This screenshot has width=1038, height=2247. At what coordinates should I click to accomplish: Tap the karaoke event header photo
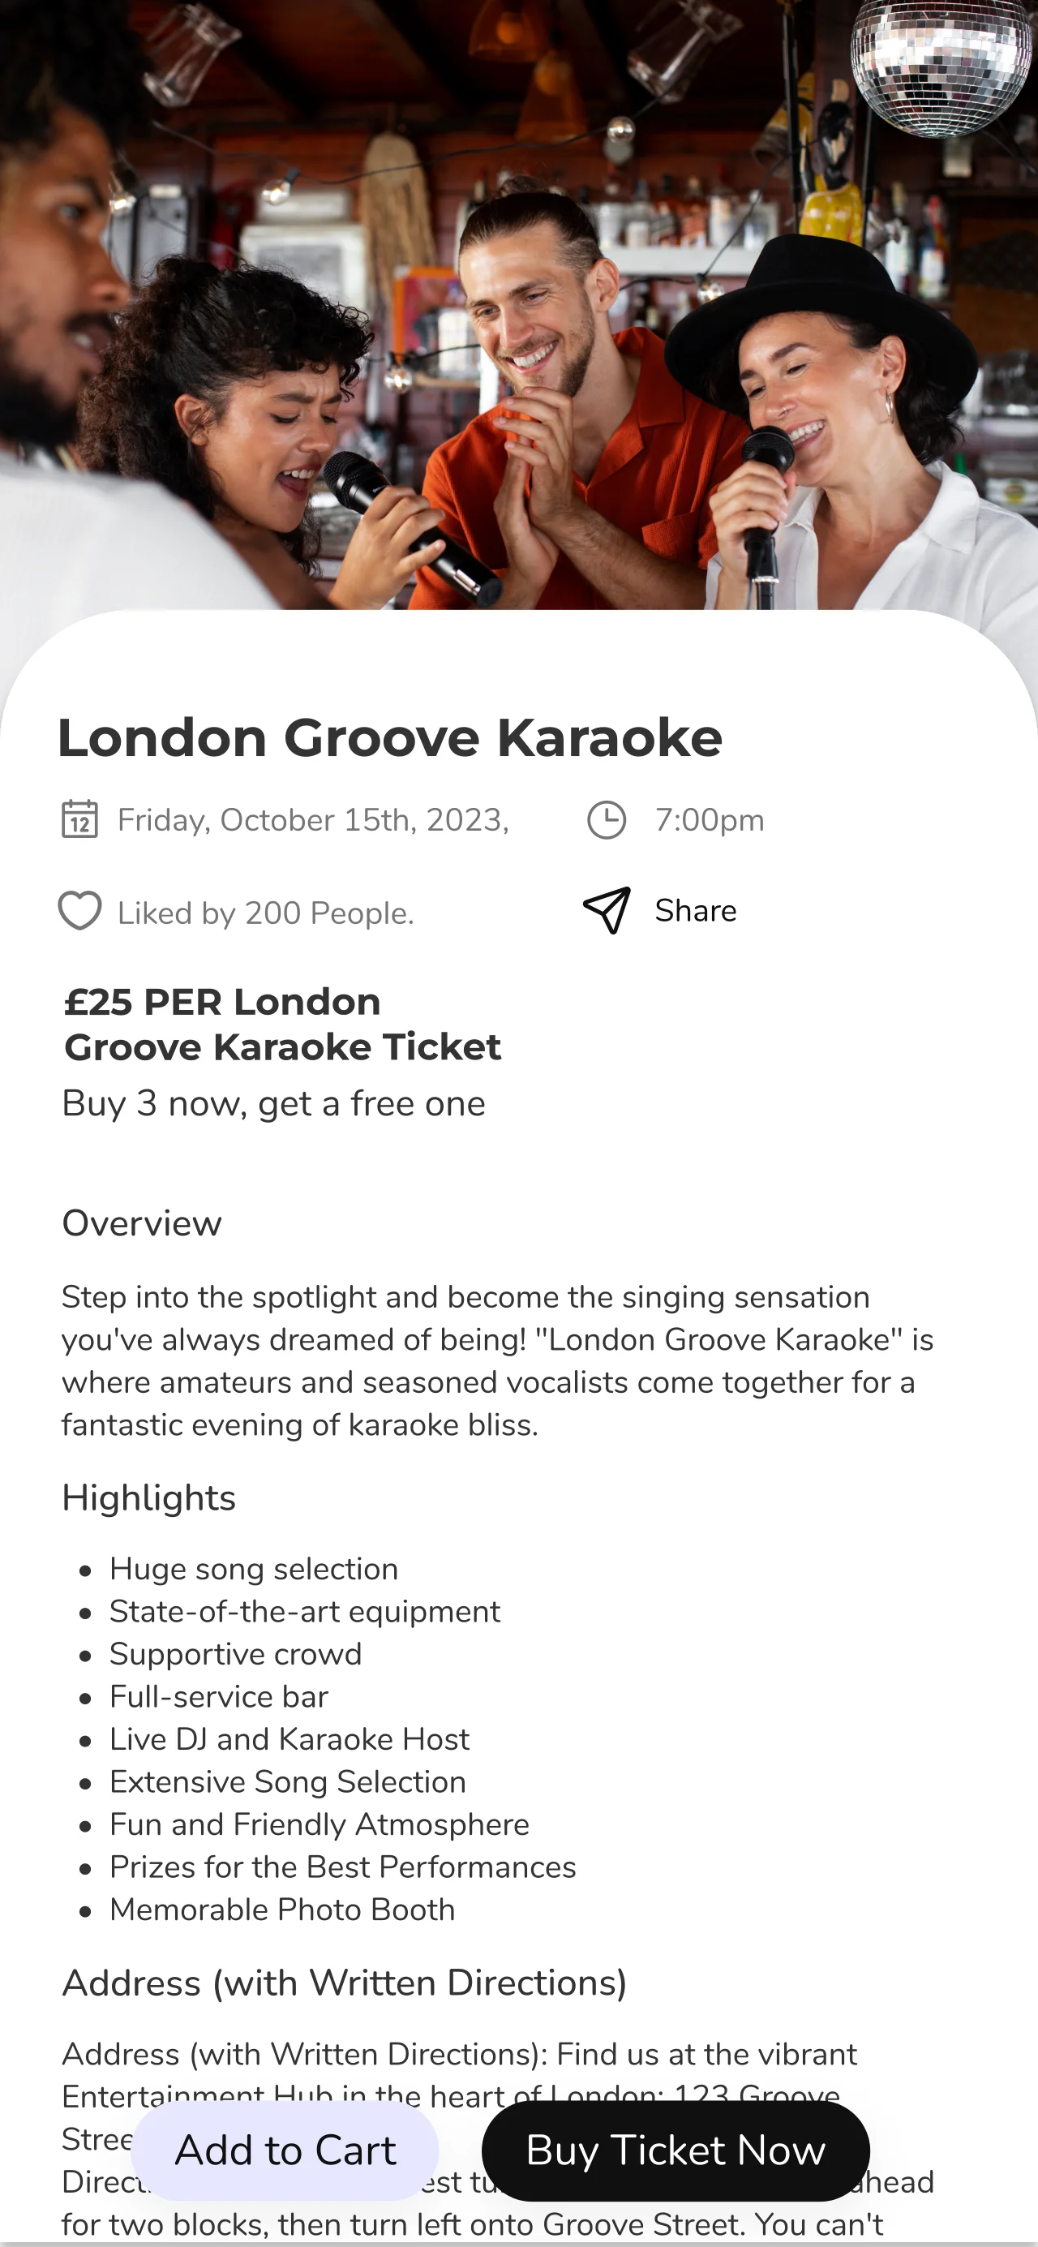click(x=519, y=305)
